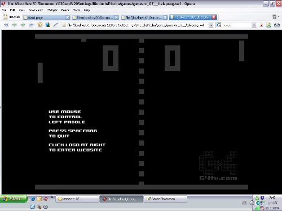Expand the Google search engine dropdown

[x=254, y=25]
